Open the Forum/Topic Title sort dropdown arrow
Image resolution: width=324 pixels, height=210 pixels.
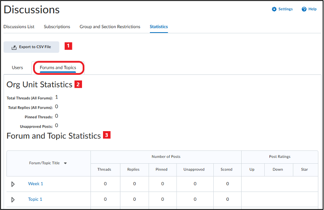65,163
